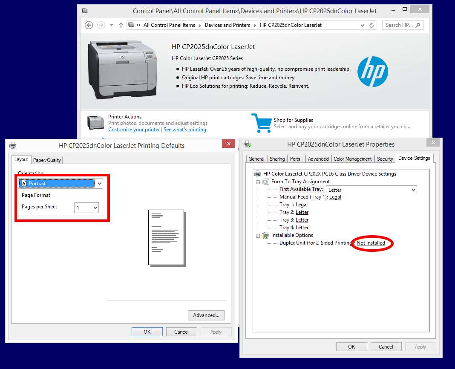455x369 pixels.
Task: Open Shop for Supplies heading
Action: [294, 120]
